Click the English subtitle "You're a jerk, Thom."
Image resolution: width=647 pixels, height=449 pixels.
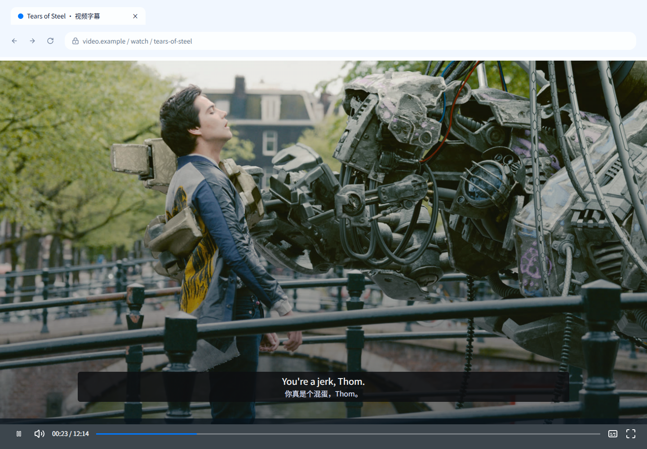point(323,382)
